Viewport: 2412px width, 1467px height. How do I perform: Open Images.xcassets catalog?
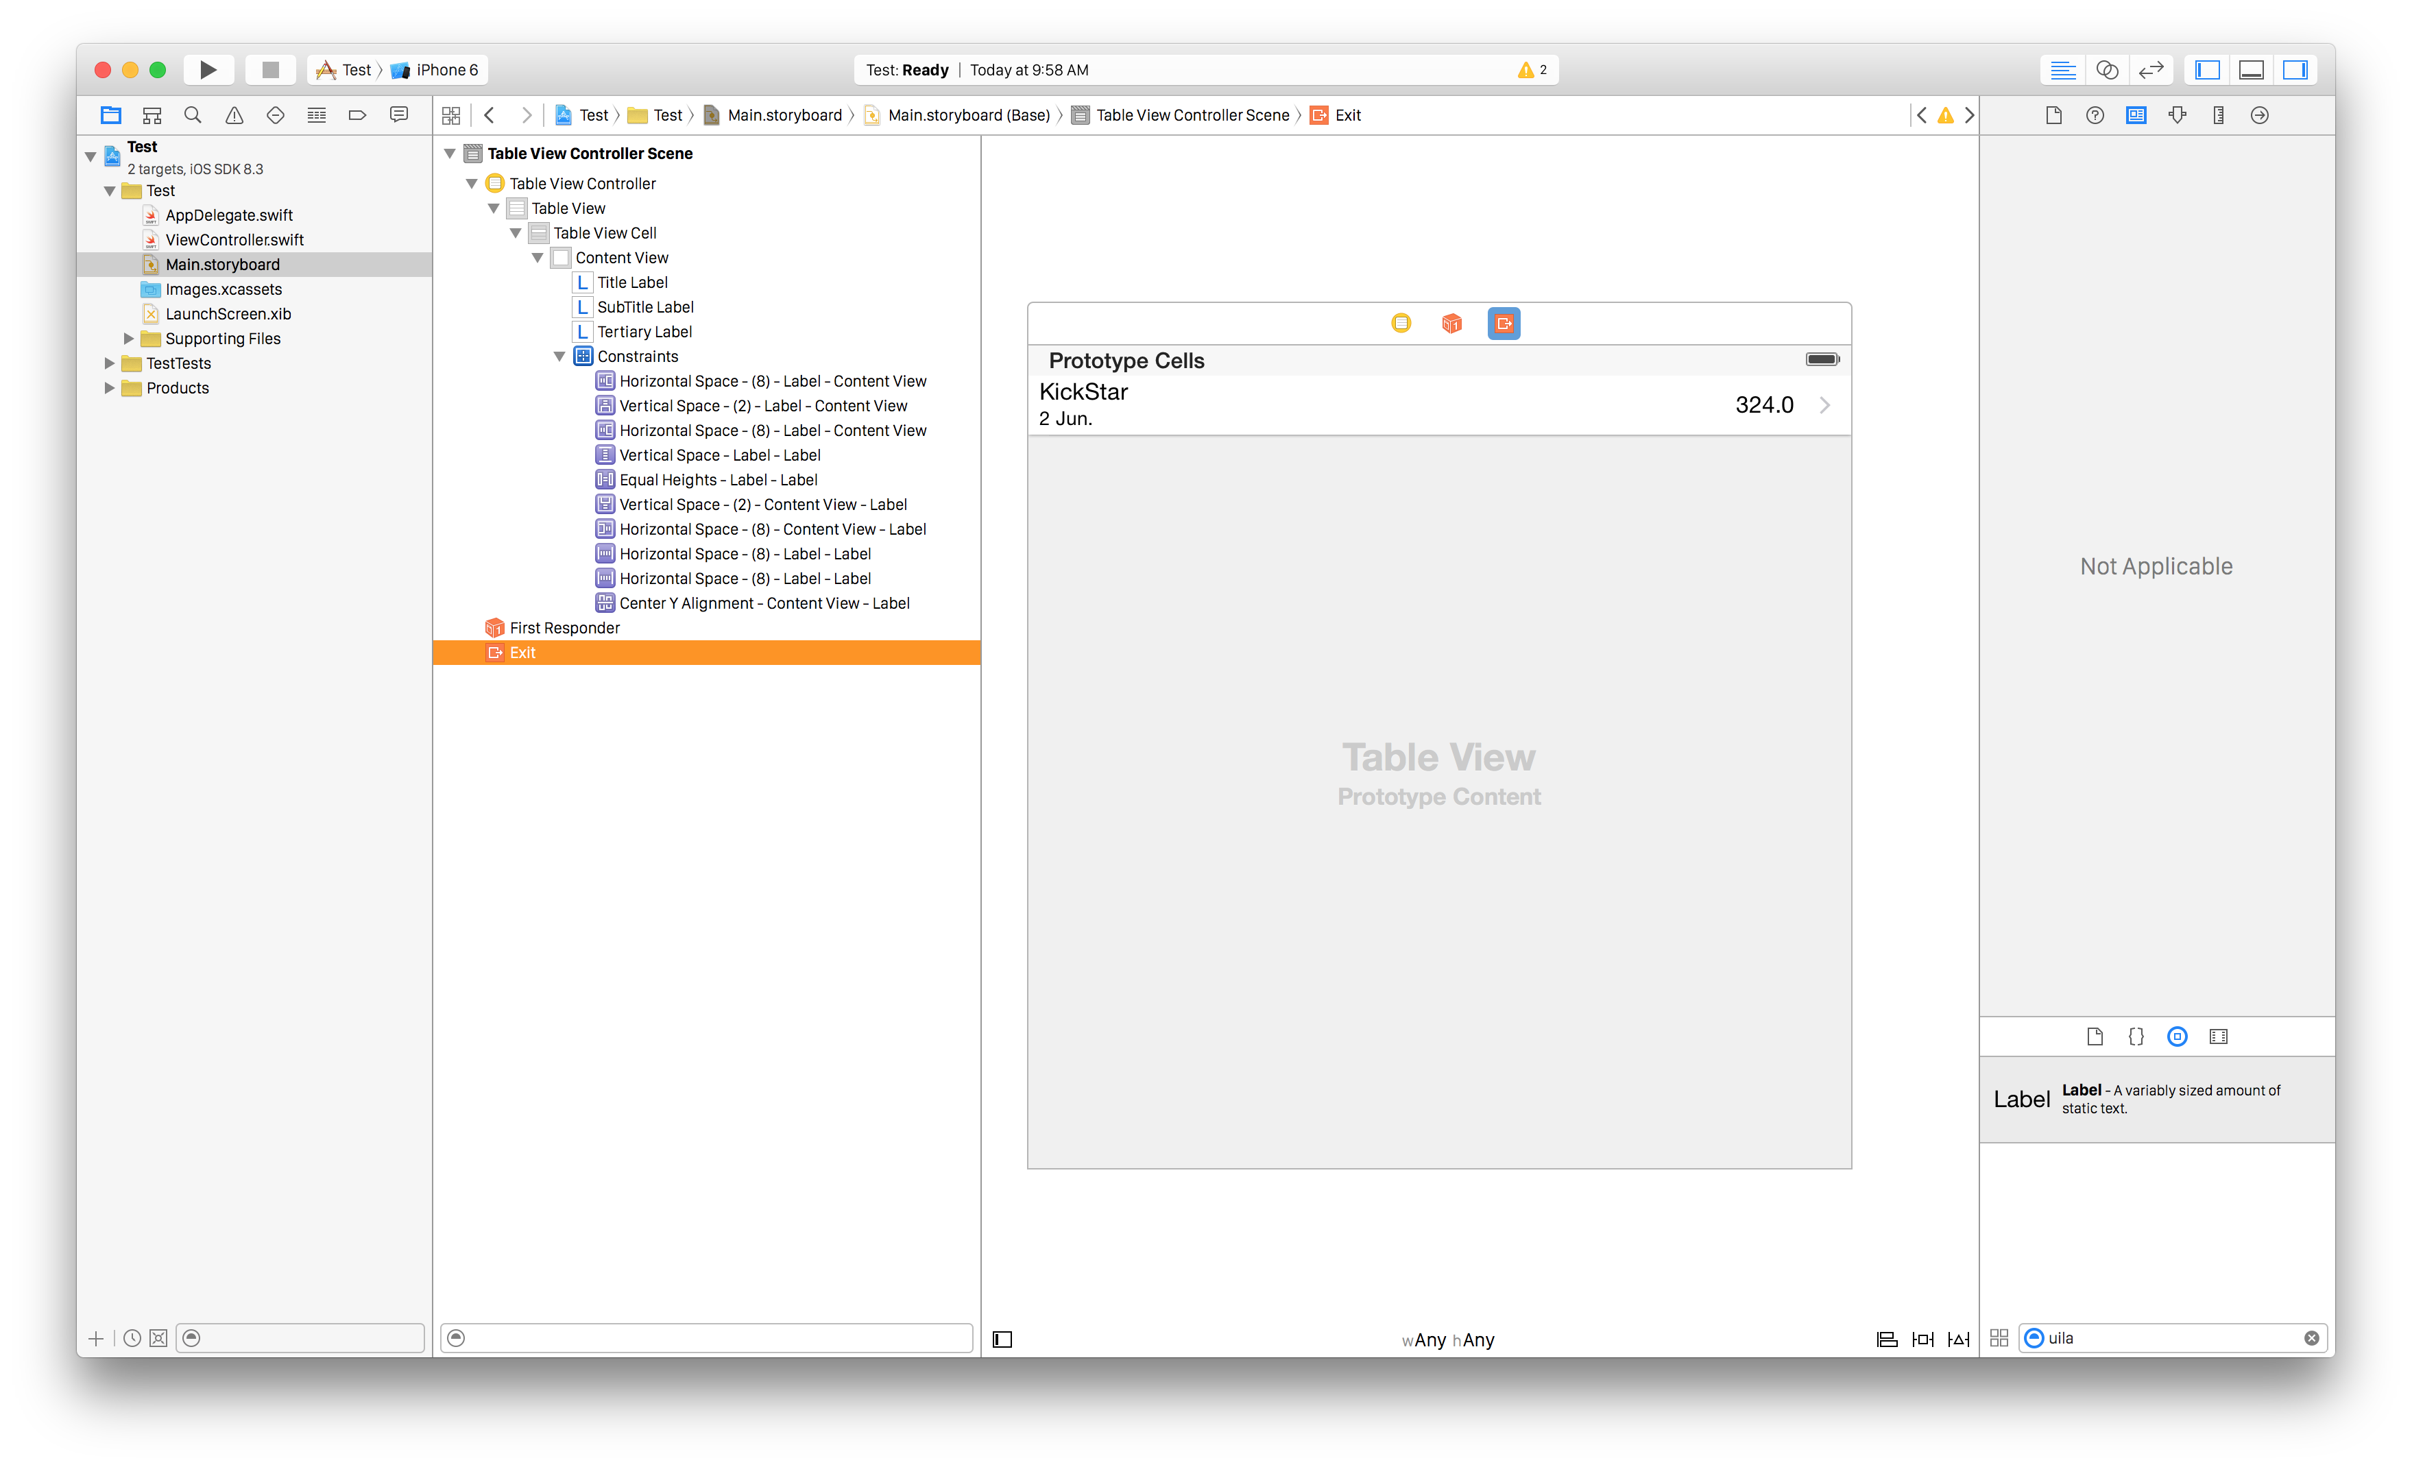tap(224, 289)
